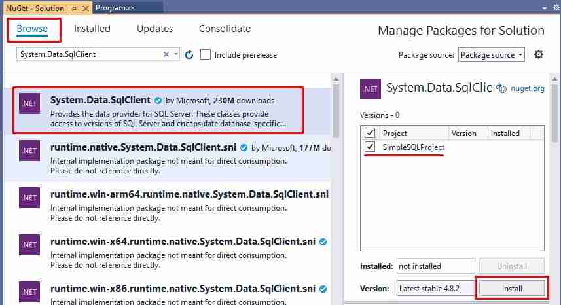The width and height of the screenshot is (561, 305).
Task: Select runtime.native.System.Data.SqlClient.sni package
Action: coord(168,158)
